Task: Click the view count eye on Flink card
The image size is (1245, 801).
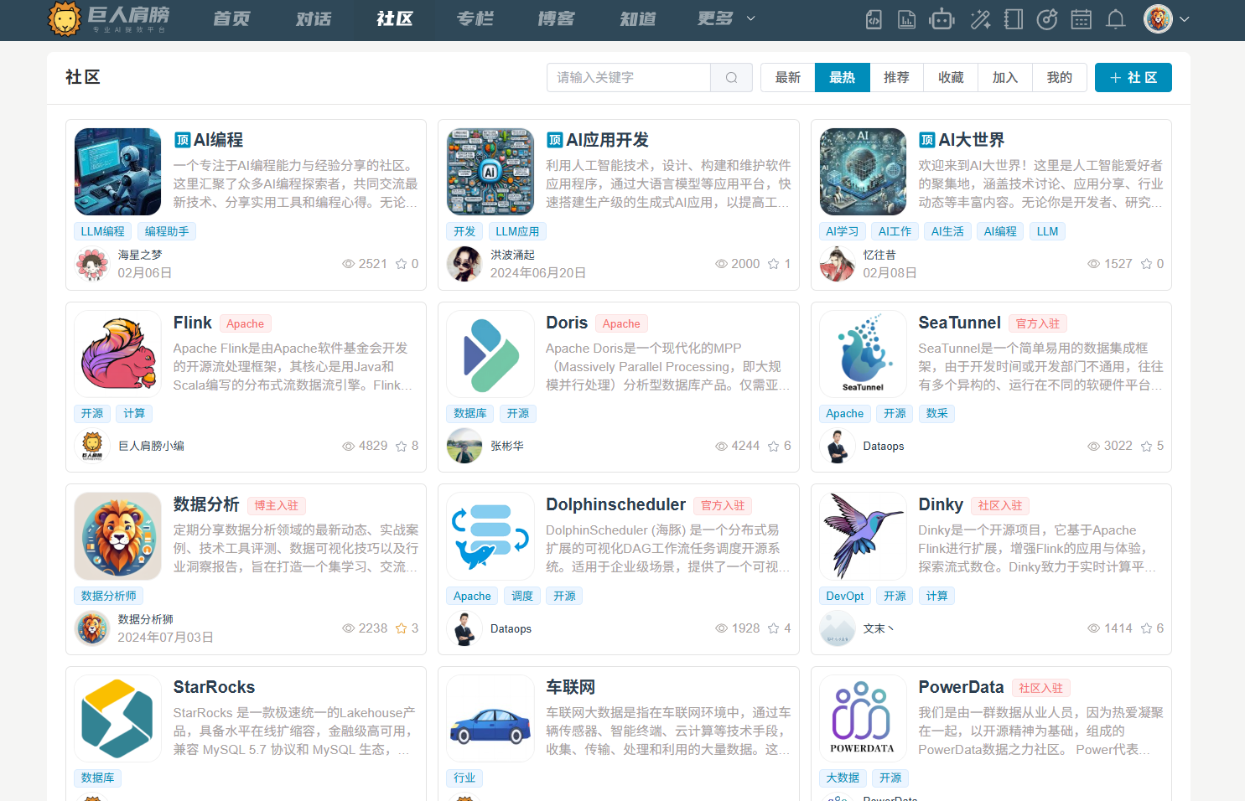Action: pyautogui.click(x=349, y=447)
